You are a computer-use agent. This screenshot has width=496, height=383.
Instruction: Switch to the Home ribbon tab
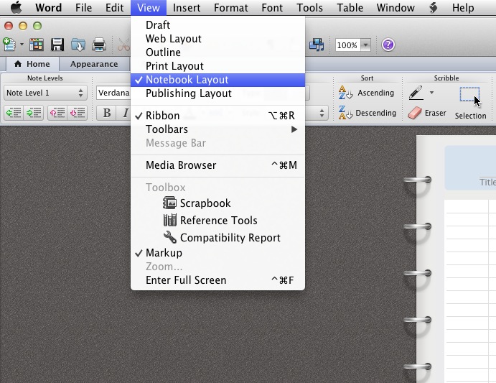point(32,64)
